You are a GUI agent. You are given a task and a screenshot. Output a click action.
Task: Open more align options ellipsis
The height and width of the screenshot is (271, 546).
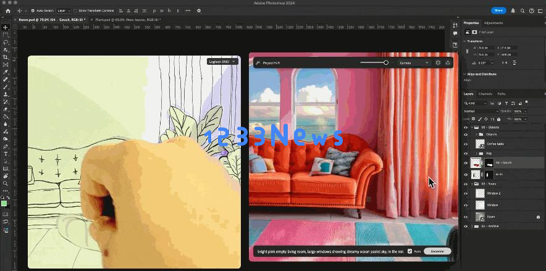[x=188, y=10]
